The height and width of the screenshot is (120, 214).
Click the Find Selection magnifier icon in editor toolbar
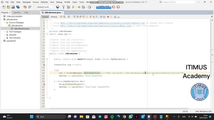click(74, 17)
